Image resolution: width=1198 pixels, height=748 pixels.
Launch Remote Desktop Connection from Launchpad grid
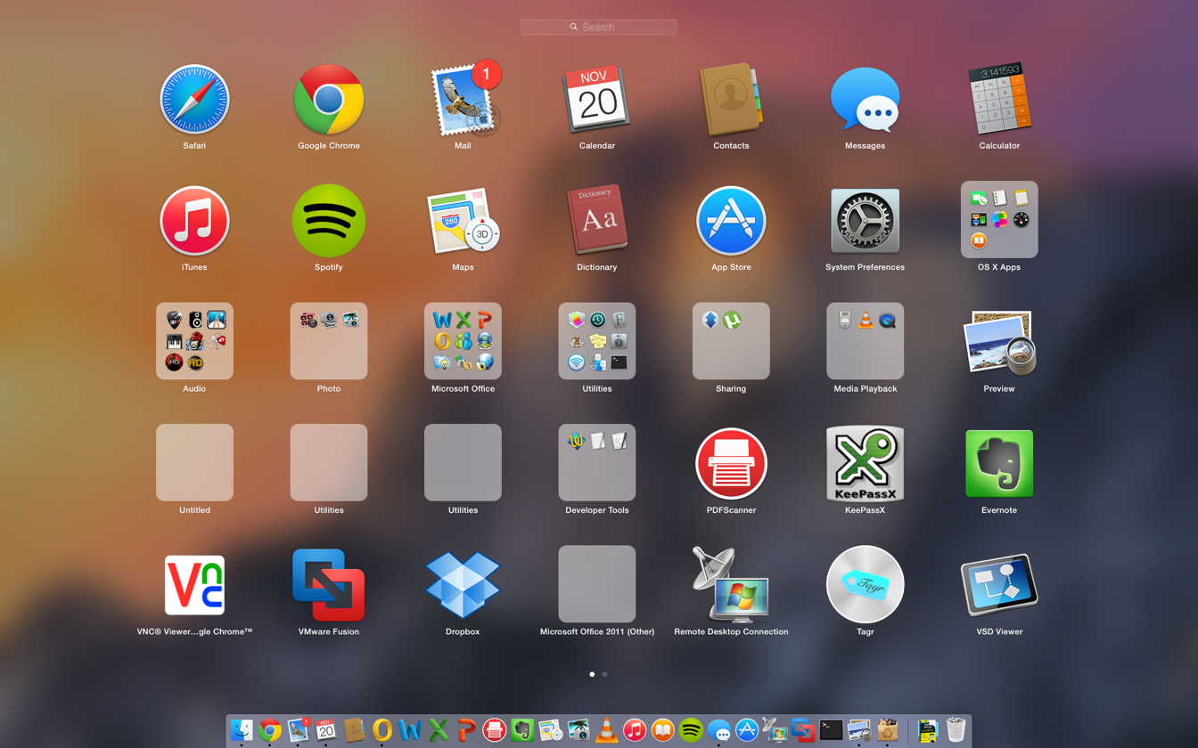731,584
